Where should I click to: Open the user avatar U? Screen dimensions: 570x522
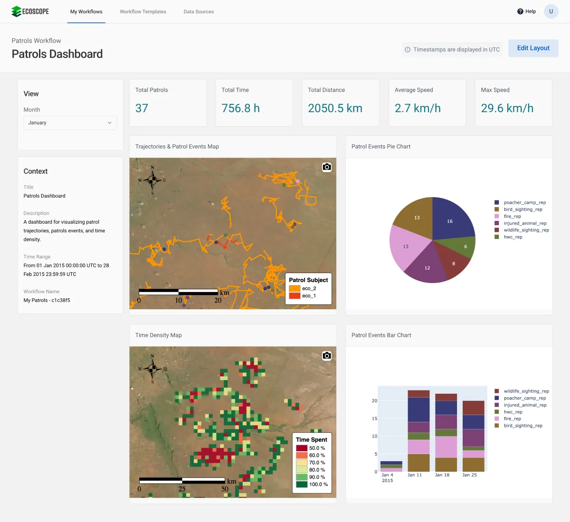(x=551, y=11)
